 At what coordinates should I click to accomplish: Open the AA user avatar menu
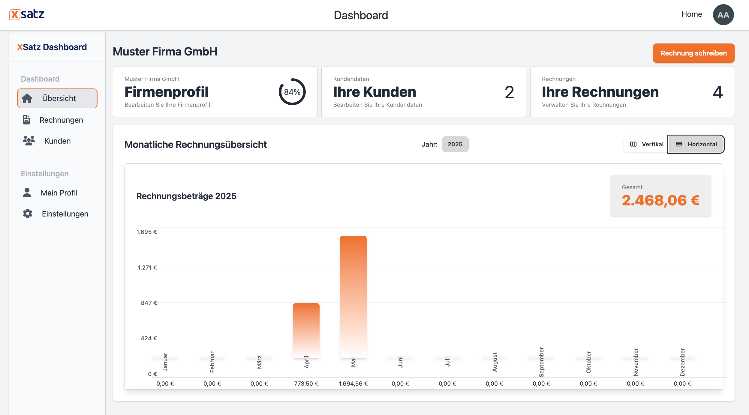(723, 15)
